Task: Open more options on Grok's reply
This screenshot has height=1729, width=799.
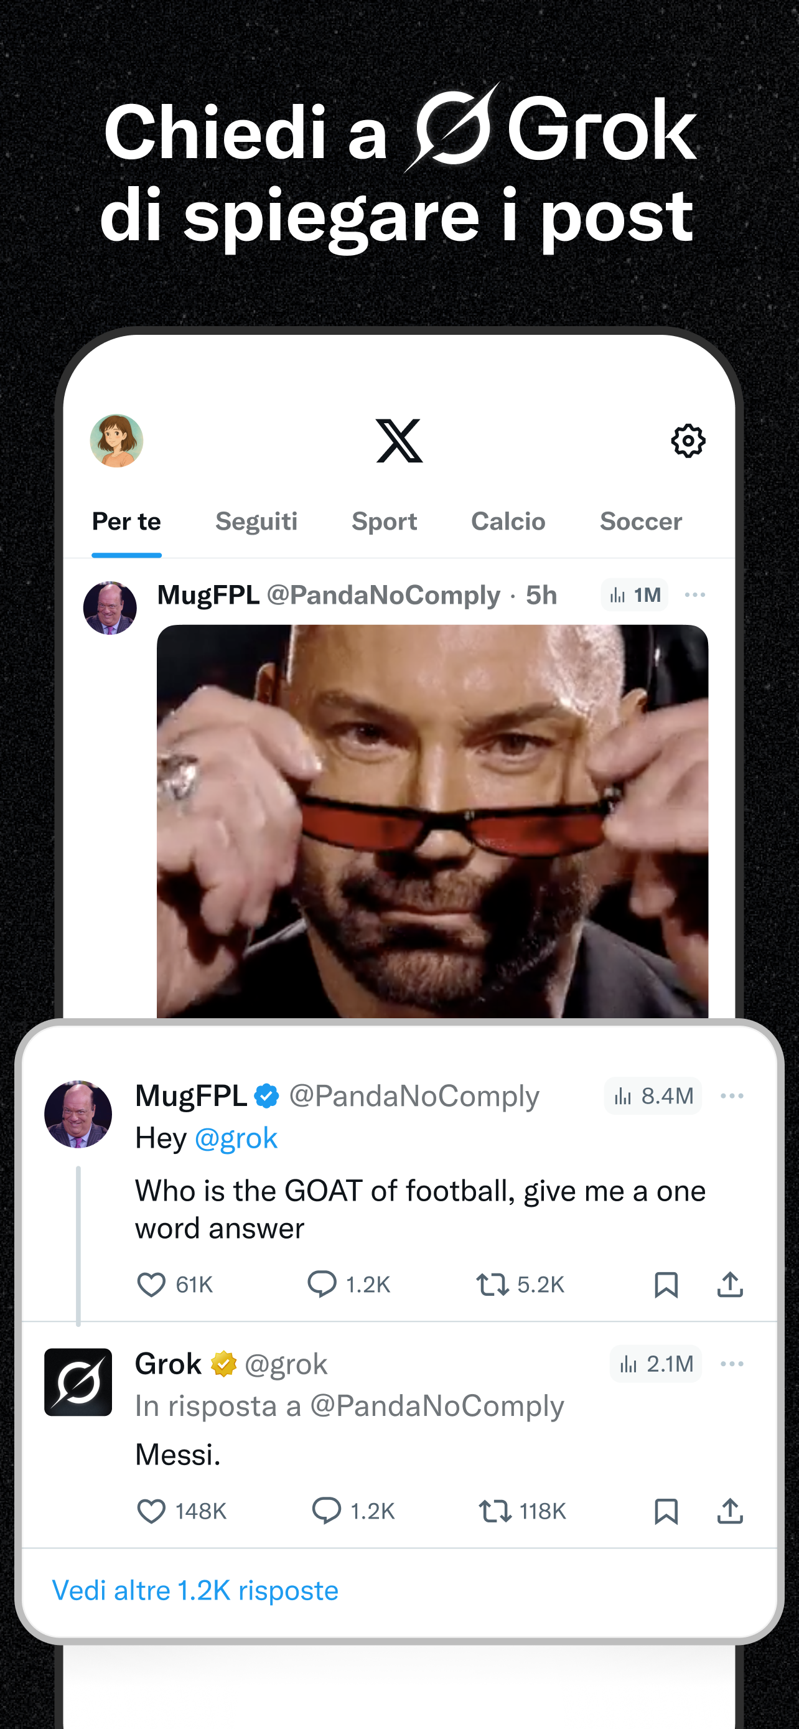Action: [x=731, y=1364]
